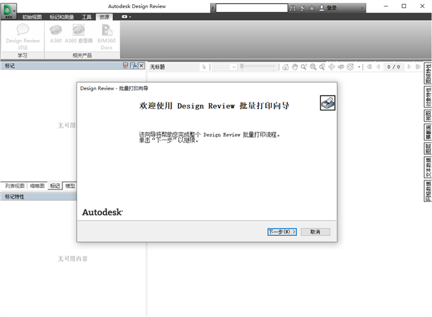Click into the InfoCenter search field
Image resolution: width=432 pixels, height=317 pixels.
pyautogui.click(x=252, y=8)
